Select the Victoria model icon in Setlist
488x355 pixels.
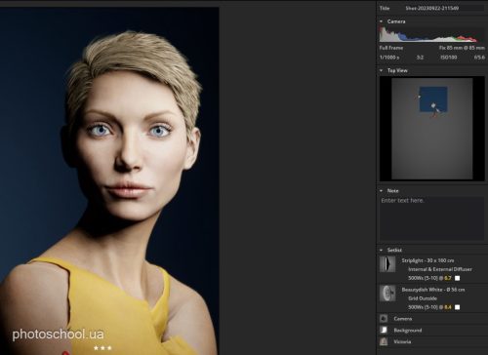384,341
